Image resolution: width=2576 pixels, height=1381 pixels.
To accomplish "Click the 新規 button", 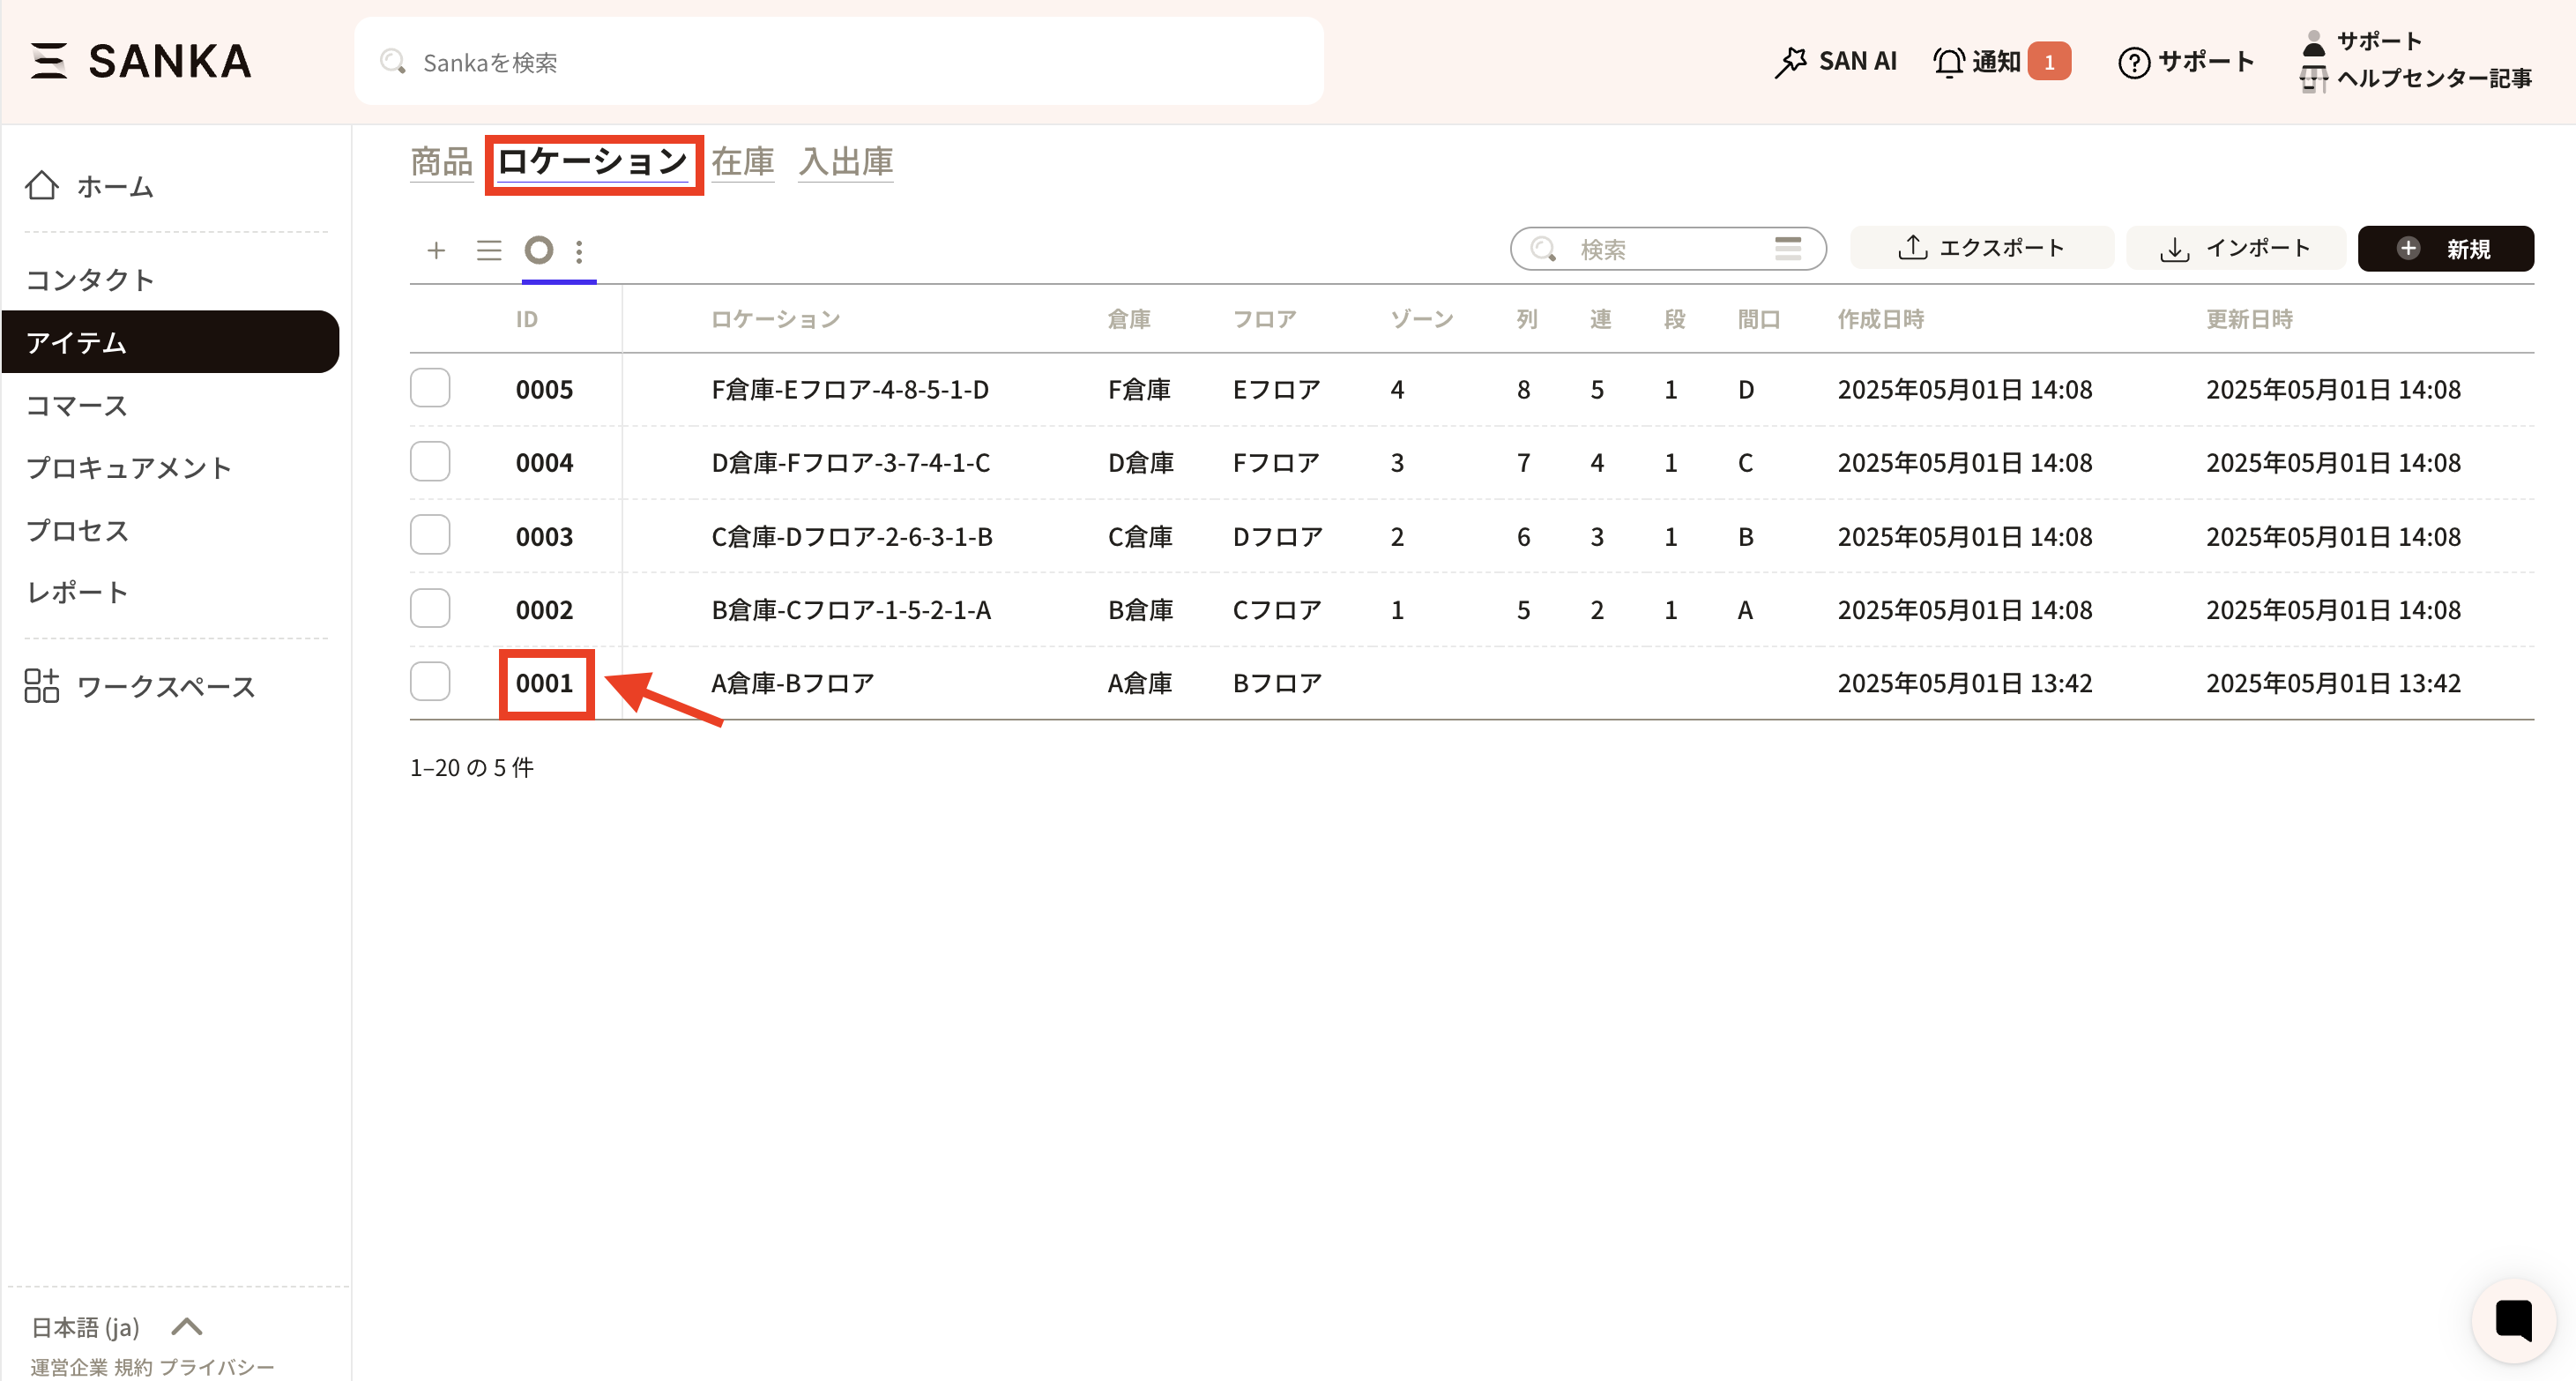I will (2445, 249).
